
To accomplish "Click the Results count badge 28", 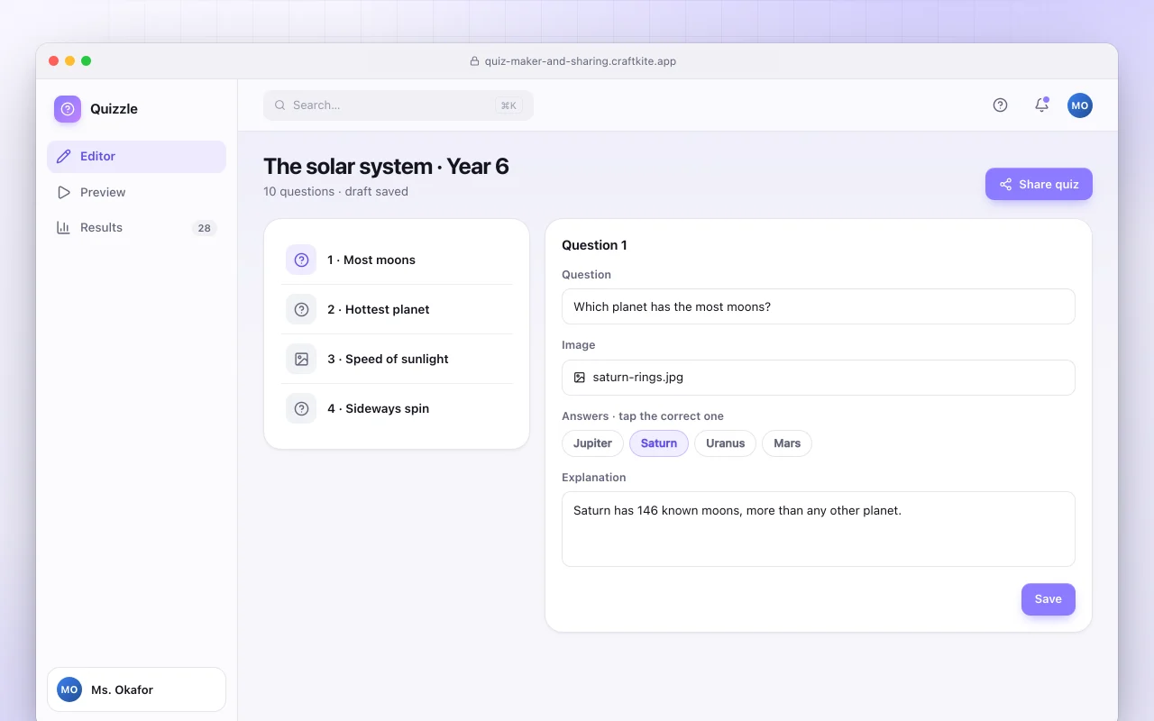I will (x=205, y=228).
